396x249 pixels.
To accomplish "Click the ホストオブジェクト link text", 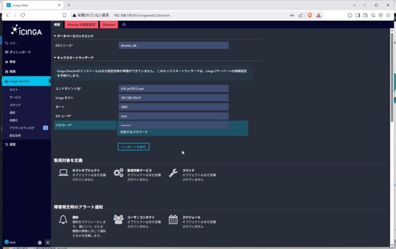I will [x=86, y=170].
